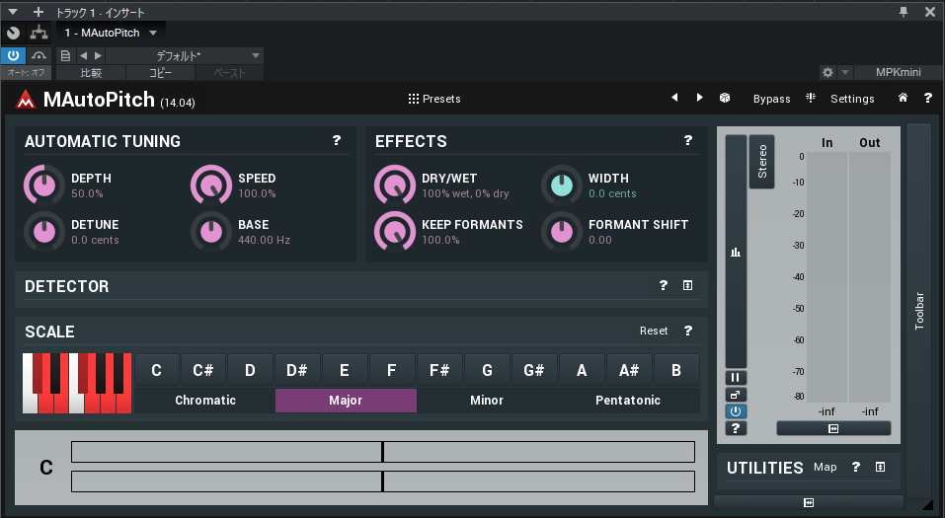Open Utilities help question mark
The height and width of the screenshot is (518, 945).
(x=855, y=467)
